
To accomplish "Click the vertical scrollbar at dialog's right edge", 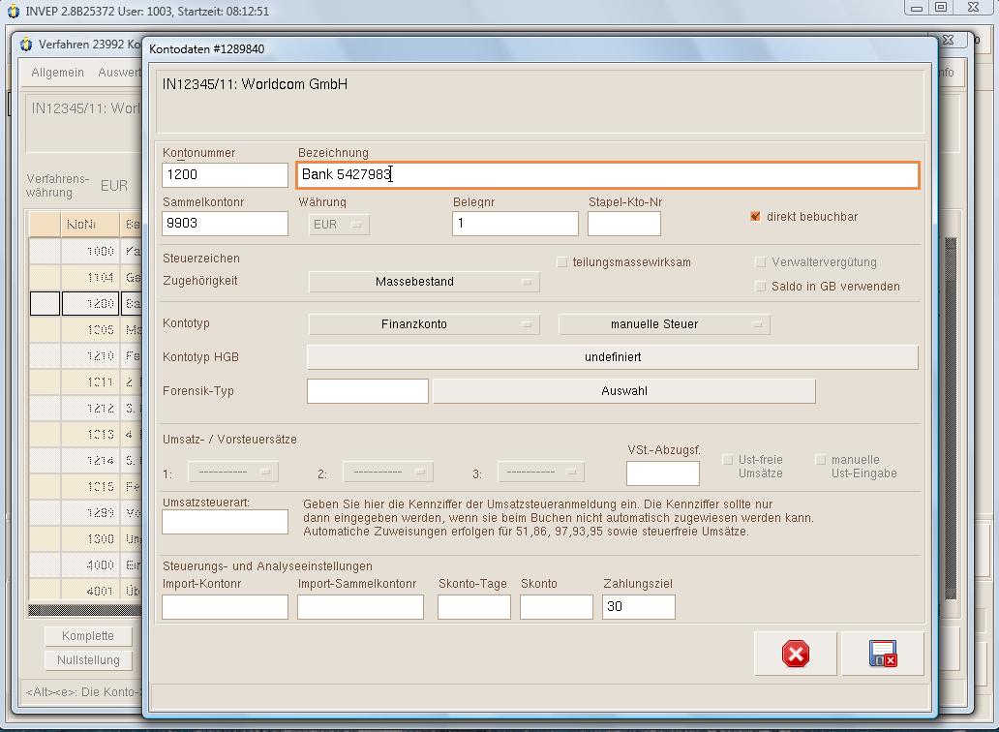I will click(950, 416).
